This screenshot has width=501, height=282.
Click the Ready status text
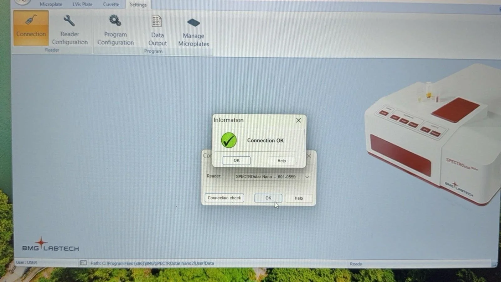click(x=356, y=264)
